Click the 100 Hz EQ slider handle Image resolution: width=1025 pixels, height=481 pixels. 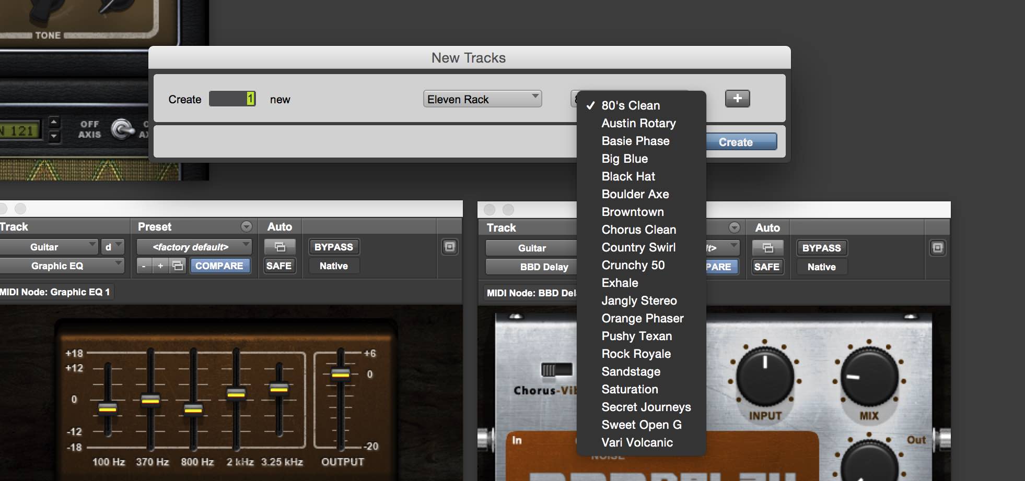(108, 408)
